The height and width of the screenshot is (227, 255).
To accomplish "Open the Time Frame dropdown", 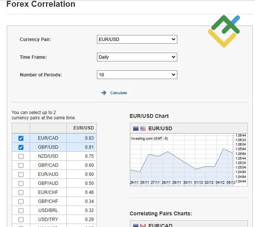I will pos(137,57).
